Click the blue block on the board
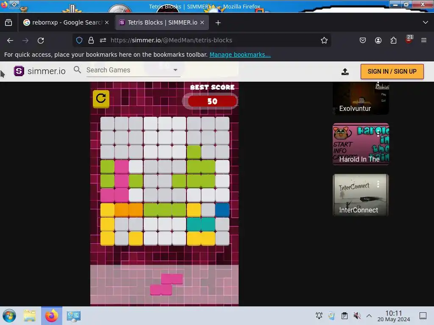This screenshot has width=434, height=325. click(222, 210)
